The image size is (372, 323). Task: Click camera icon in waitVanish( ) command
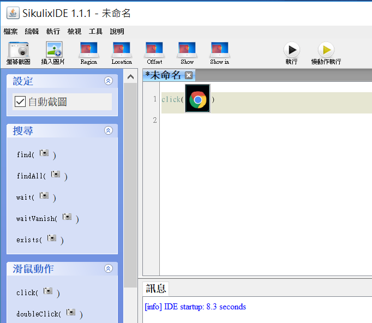(x=67, y=217)
